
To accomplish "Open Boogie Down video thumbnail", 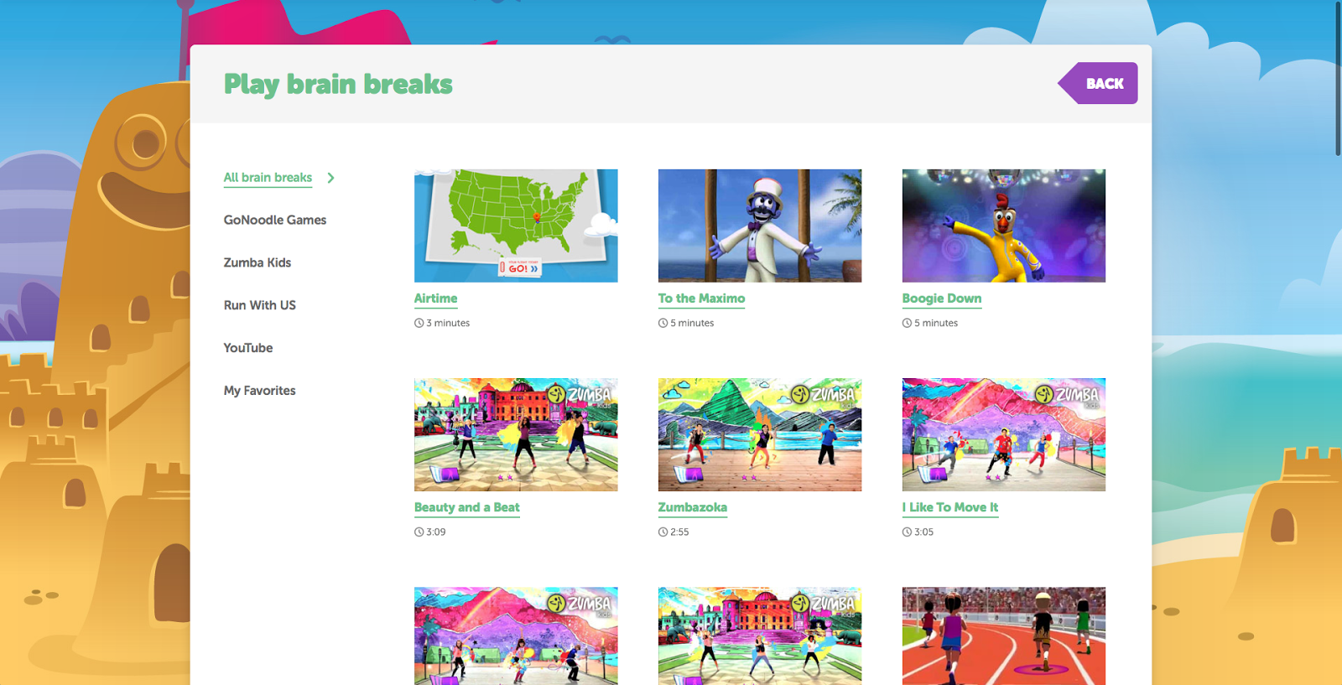I will click(1004, 226).
